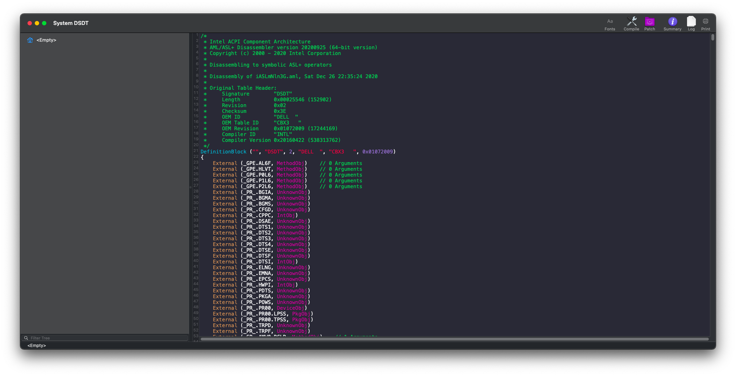The image size is (736, 376).
Task: Click 'OEM ID "DELL"' comment line
Action: (251, 117)
